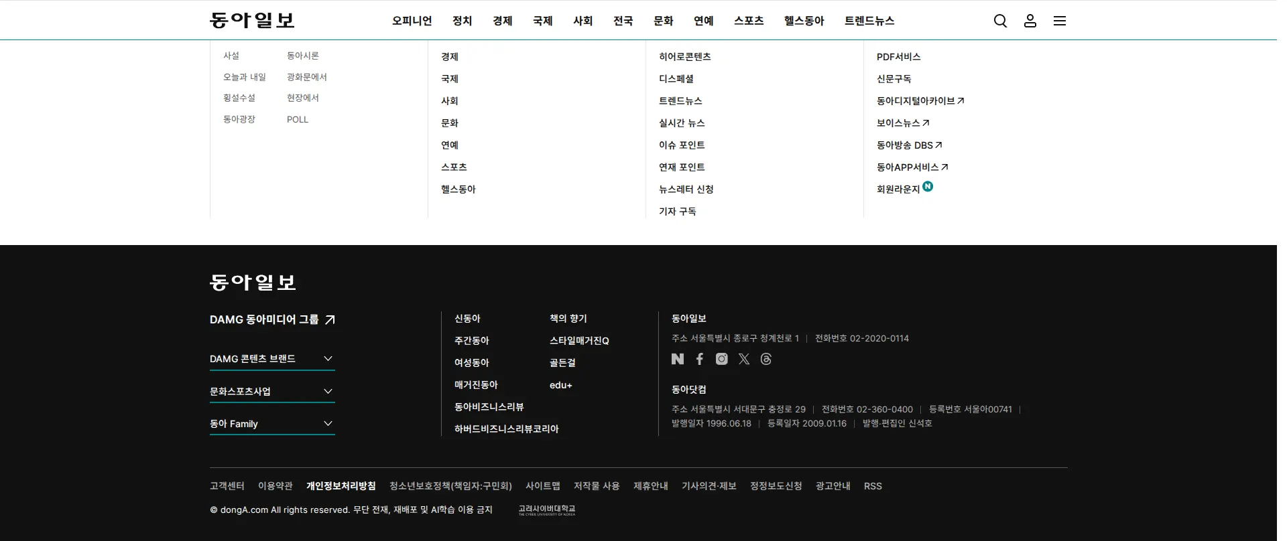1287x541 pixels.
Task: Open the 히어로콘텐츠 link
Action: pyautogui.click(x=685, y=57)
